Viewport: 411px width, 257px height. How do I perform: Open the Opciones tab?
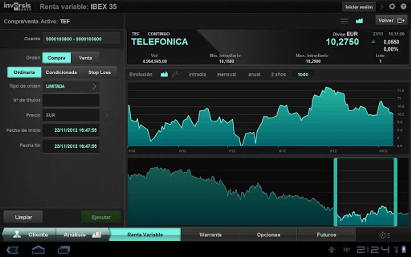(268, 235)
